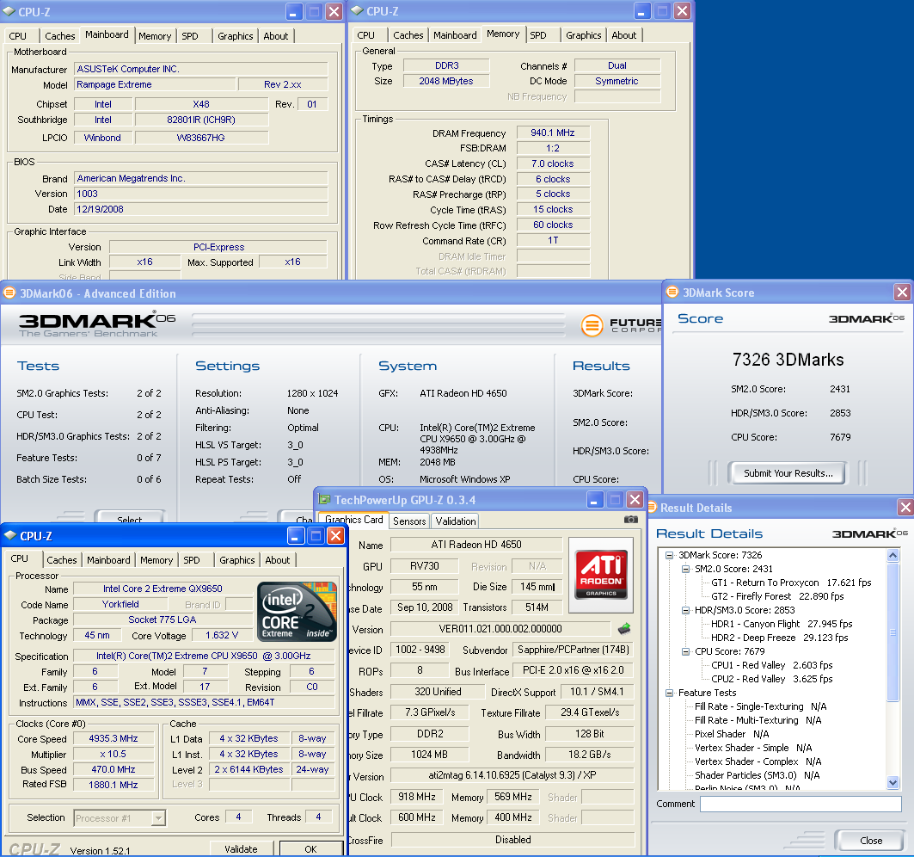Click Submit Your Results button
Viewport: 914px width, 857px height.
point(788,473)
